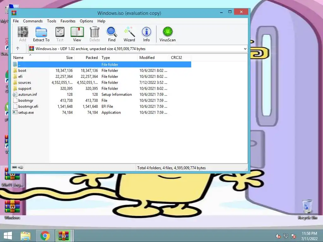Sort by Name column header
The width and height of the screenshot is (323, 242).
coord(30,58)
